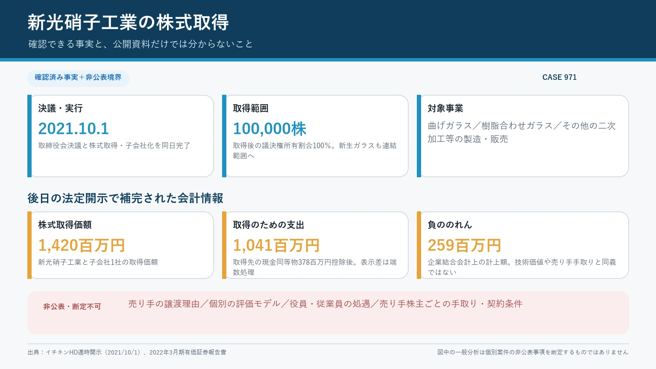The width and height of the screenshot is (656, 369).
Task: Click the description starting 取得後の議決権所有割合100%
Action: 315,151
